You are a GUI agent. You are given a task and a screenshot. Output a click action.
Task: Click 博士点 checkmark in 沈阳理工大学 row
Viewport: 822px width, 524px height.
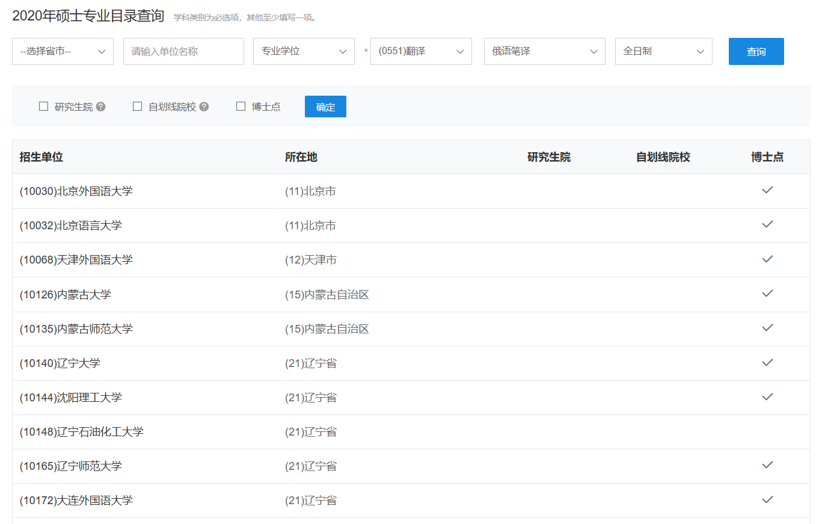767,397
